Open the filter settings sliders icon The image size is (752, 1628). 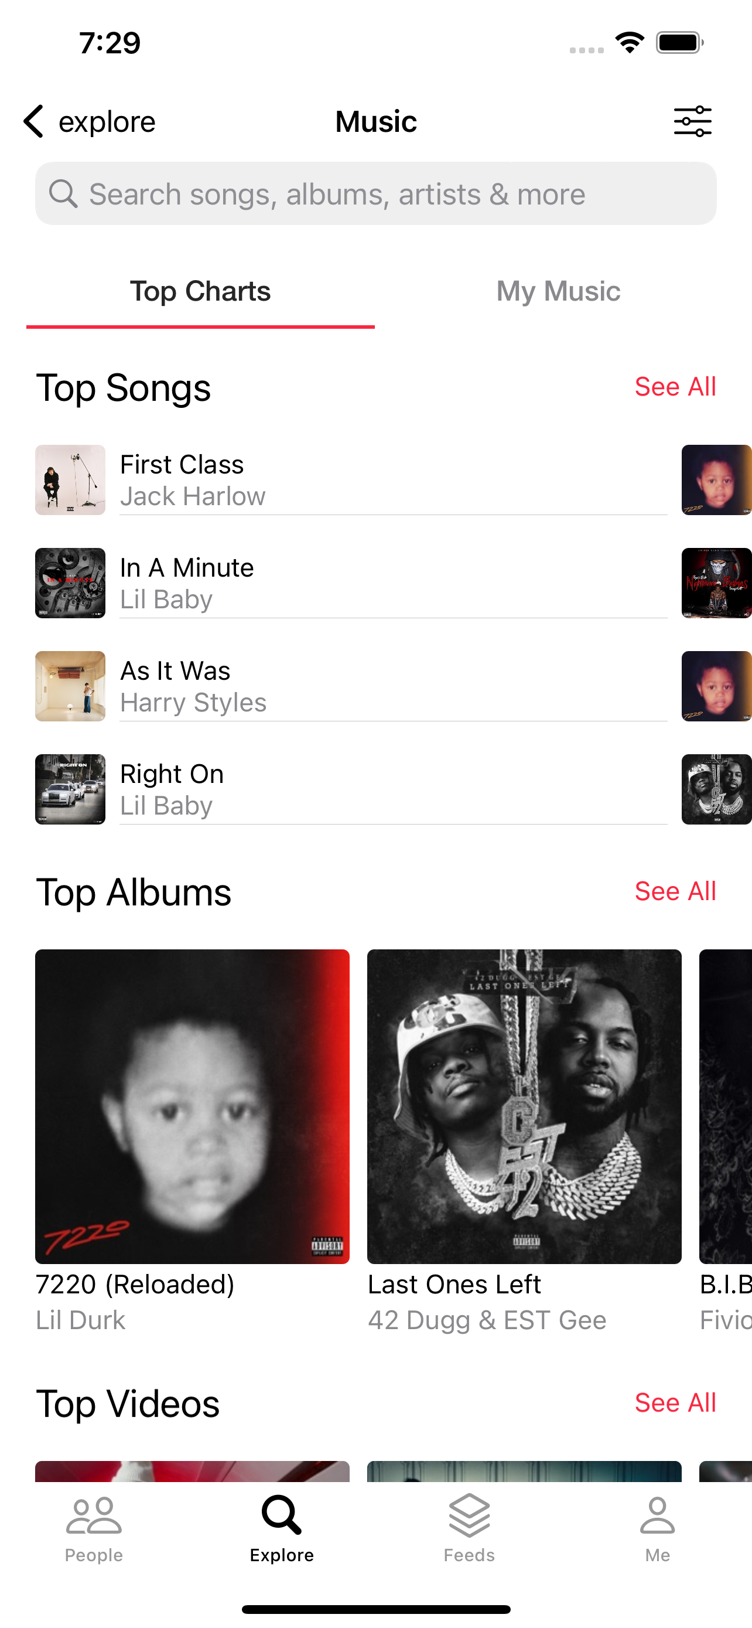tap(692, 121)
